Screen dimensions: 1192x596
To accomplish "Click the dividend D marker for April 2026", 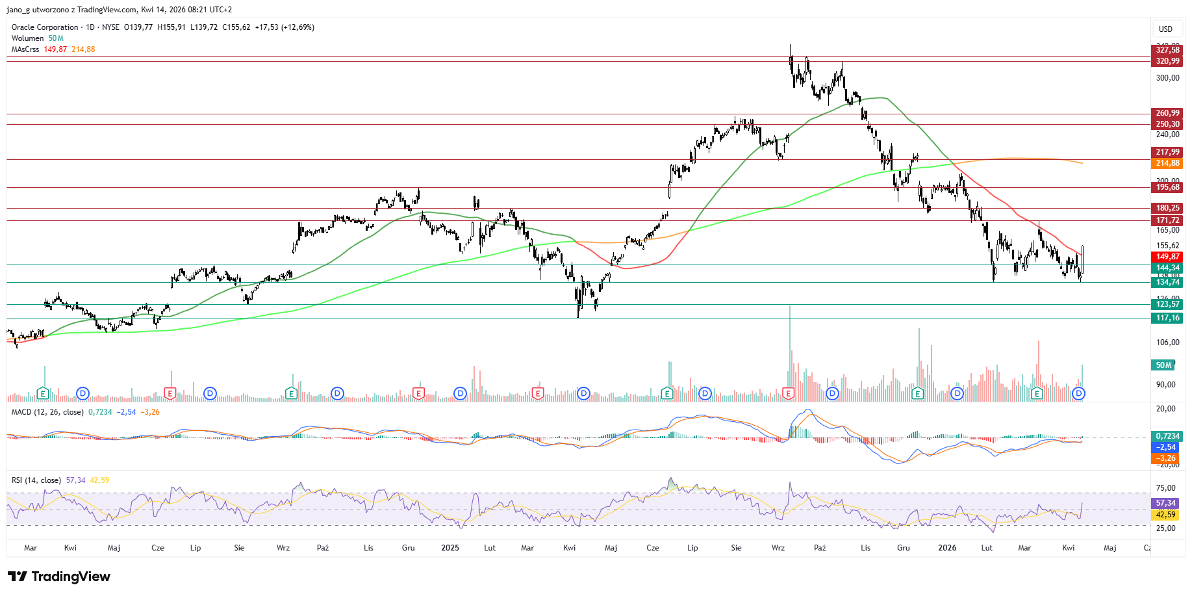I will click(x=1078, y=393).
